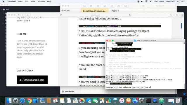Show all tabs in Safari
Screen dimensions: 187x105
pos(177,15)
